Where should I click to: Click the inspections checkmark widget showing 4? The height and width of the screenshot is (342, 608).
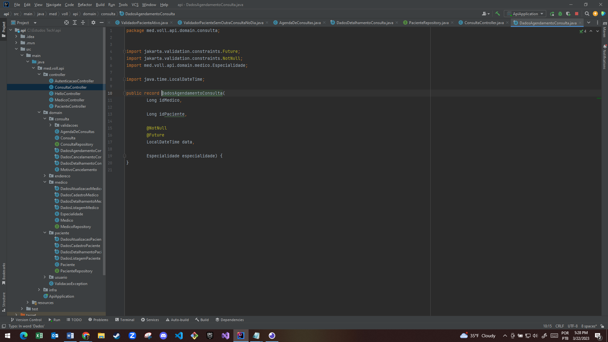pos(583,31)
